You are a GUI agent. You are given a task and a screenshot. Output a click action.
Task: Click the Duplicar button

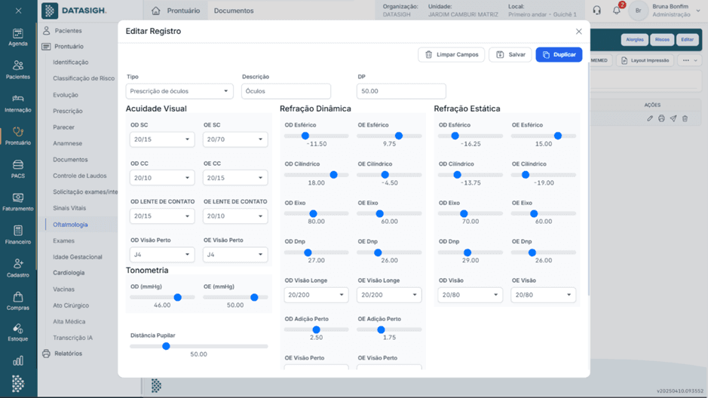(x=559, y=55)
